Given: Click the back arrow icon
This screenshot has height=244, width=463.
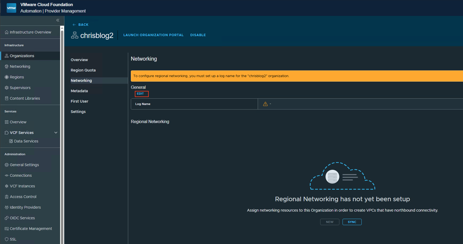Looking at the screenshot, I should click(74, 25).
